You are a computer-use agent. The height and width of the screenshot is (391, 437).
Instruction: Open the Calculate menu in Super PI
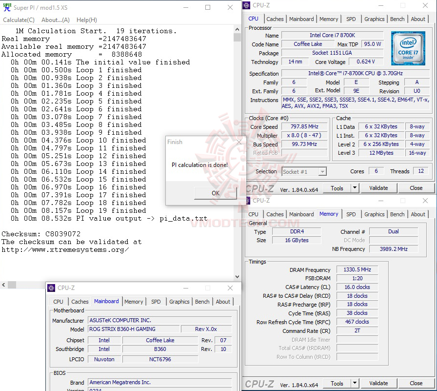tap(19, 20)
